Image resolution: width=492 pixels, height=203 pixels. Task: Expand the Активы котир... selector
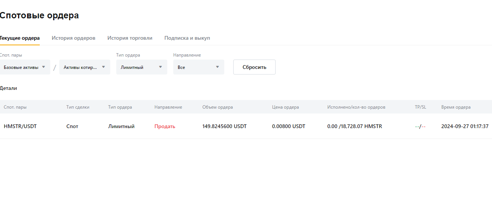[x=85, y=67]
